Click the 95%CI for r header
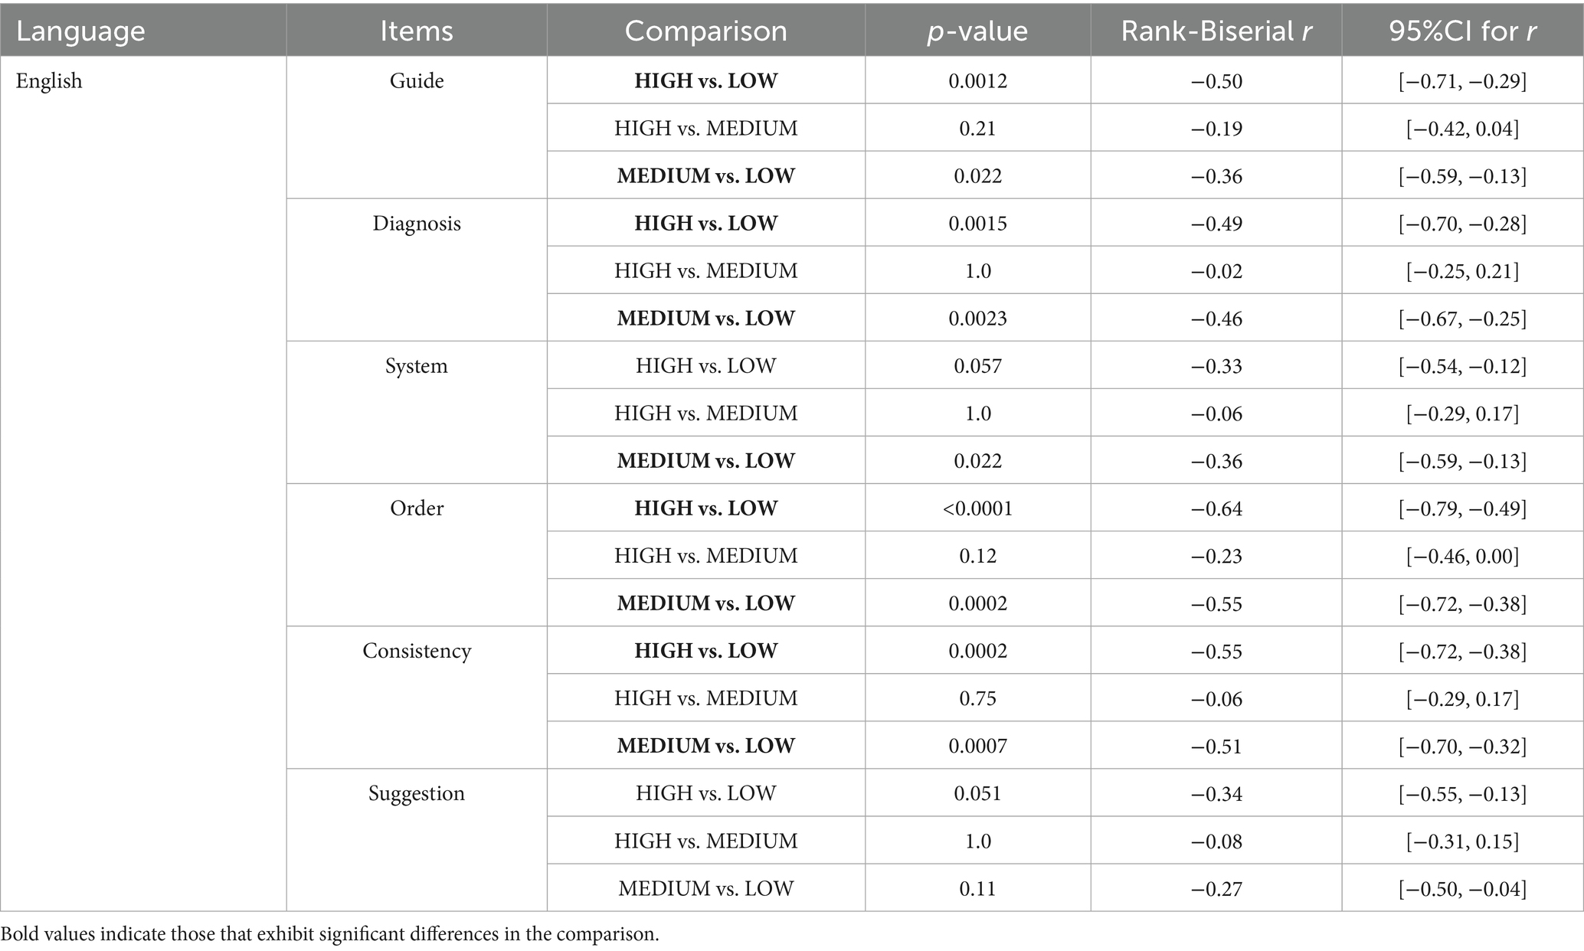 [x=1462, y=31]
